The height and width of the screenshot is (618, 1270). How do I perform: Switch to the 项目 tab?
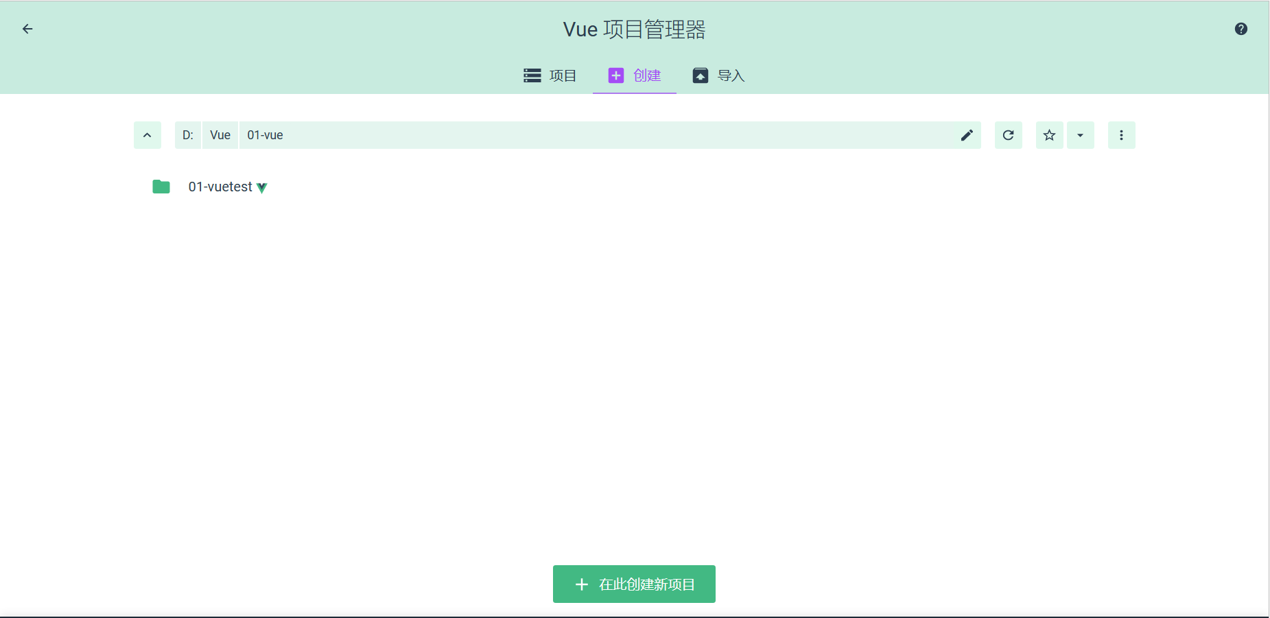click(550, 75)
